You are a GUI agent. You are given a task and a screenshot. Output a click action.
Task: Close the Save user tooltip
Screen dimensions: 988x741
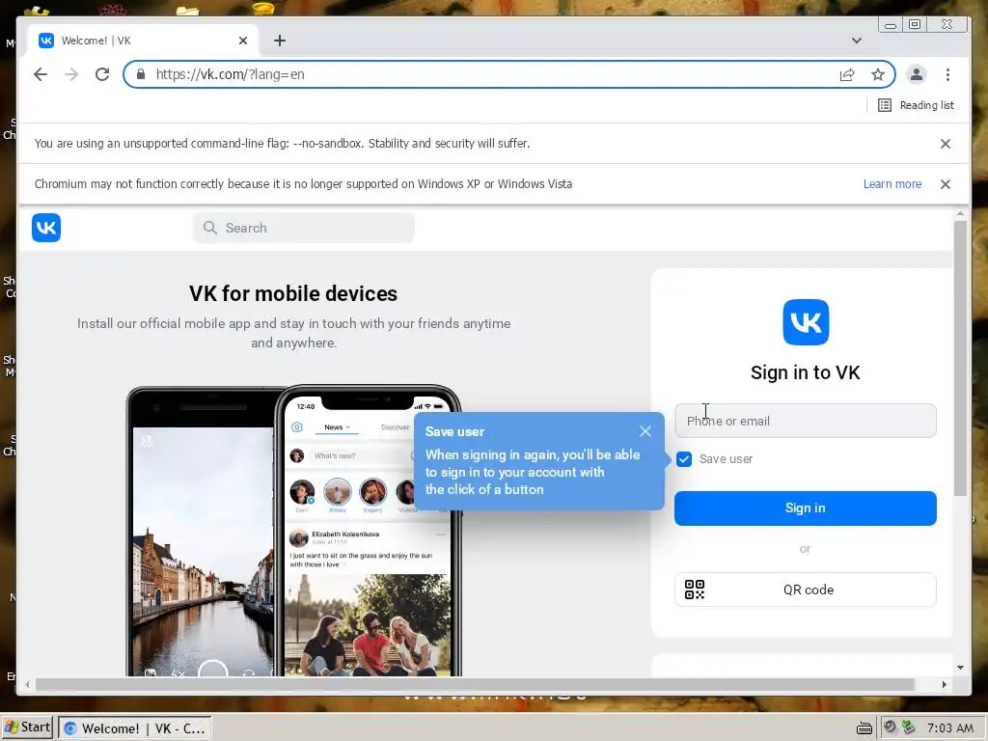click(x=645, y=431)
